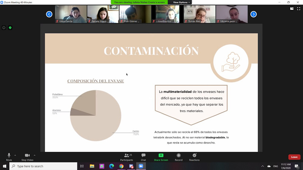Show previous participants with left arrow
This screenshot has height=170, width=303.
49,14
